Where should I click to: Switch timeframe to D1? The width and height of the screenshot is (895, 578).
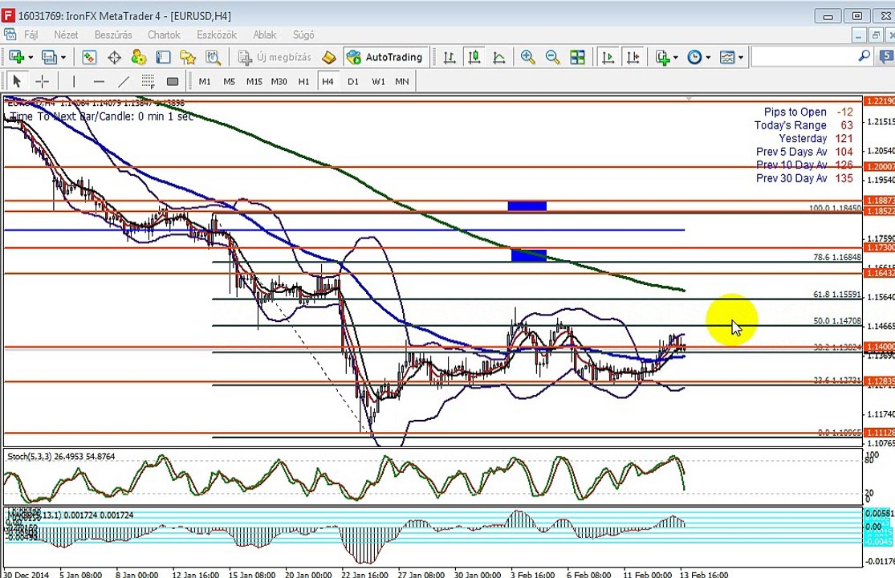(352, 82)
